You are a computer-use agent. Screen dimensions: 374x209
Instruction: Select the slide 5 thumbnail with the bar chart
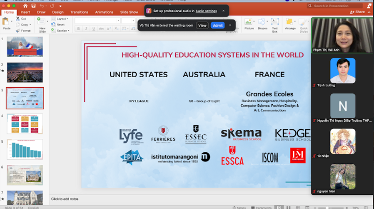click(24, 149)
